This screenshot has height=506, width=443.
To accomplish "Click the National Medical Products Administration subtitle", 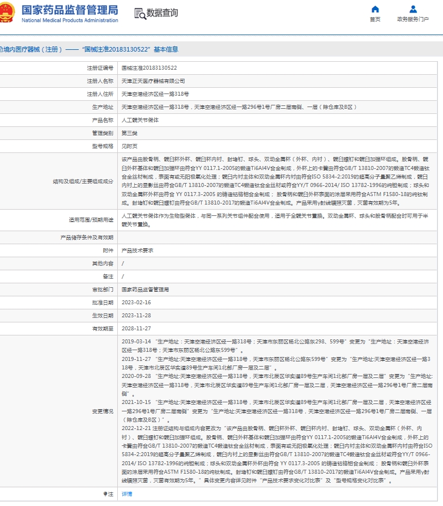I will (70, 20).
